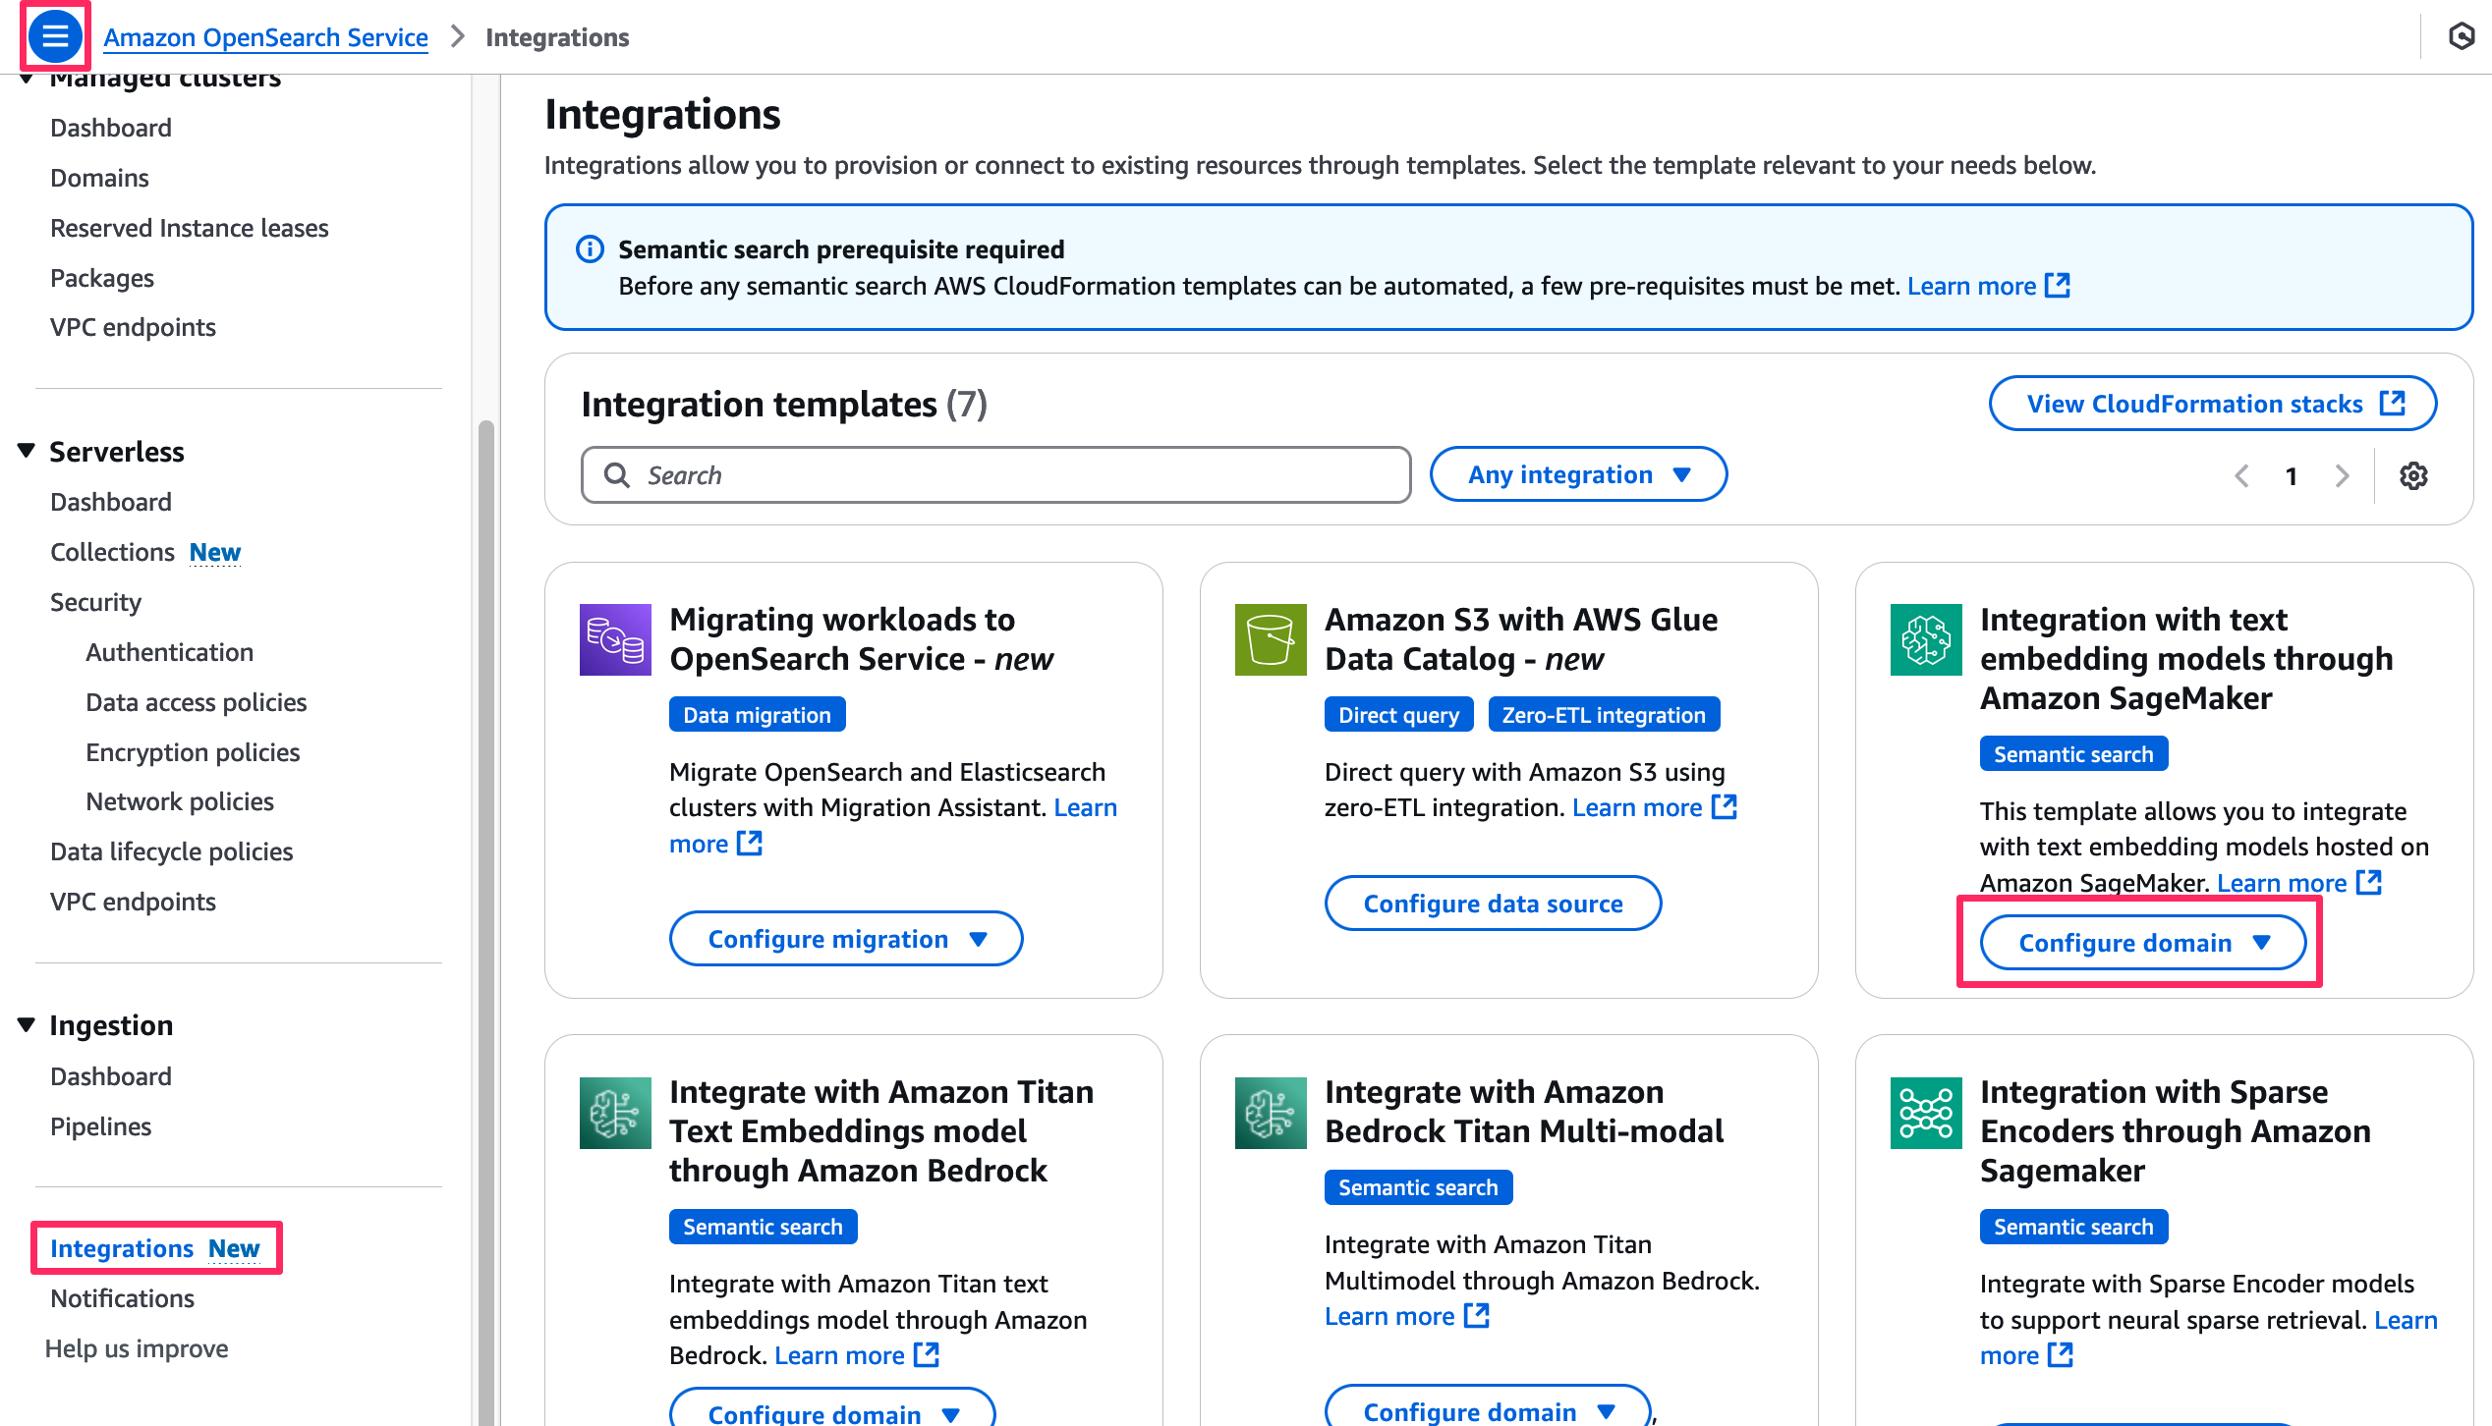Image resolution: width=2492 pixels, height=1426 pixels.
Task: Click the Migrating workloads template icon
Action: (615, 639)
